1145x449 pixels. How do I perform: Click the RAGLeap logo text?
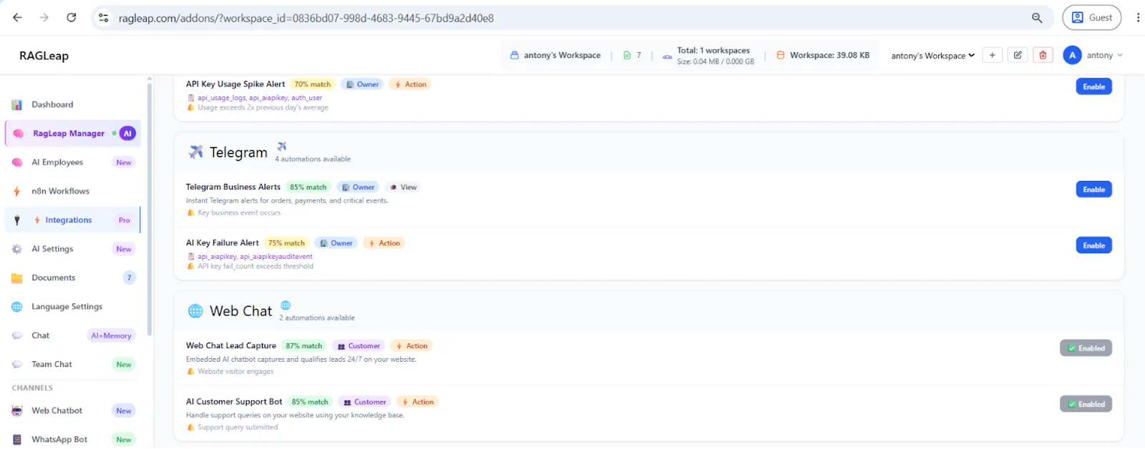click(44, 56)
